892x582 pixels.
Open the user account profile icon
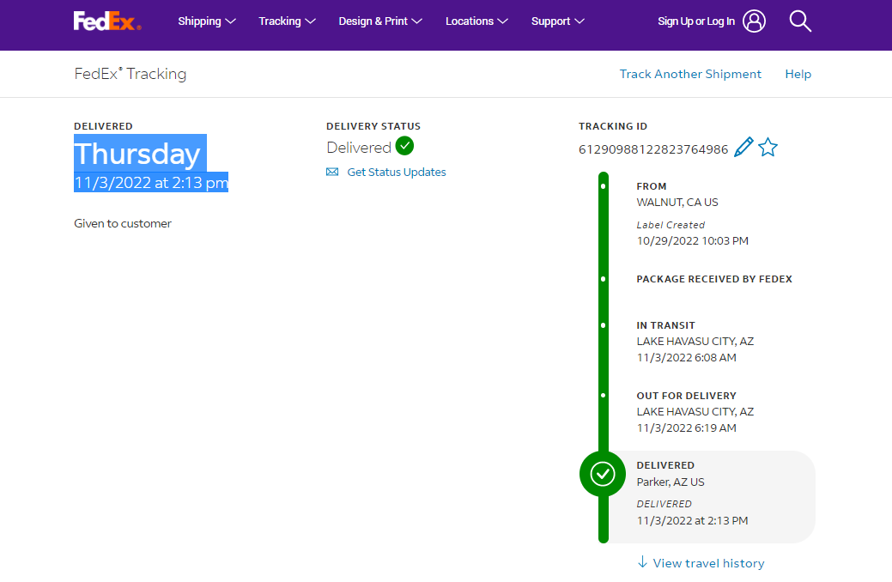tap(755, 21)
